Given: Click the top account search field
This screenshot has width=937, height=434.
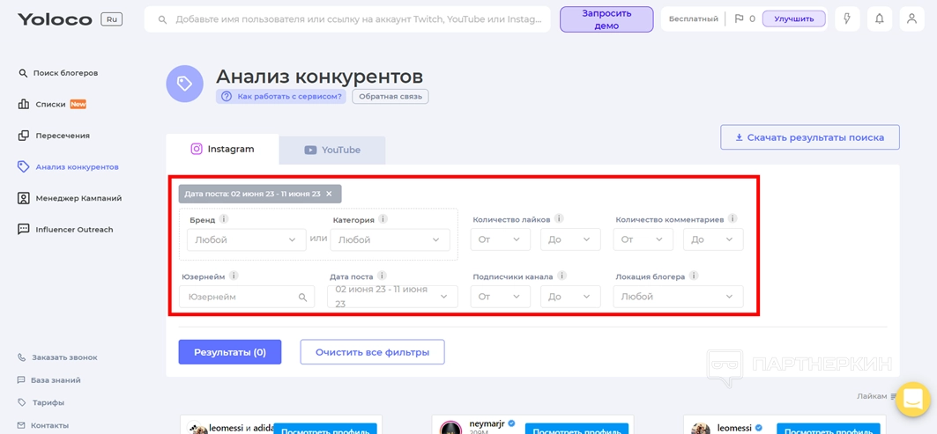Looking at the screenshot, I should tap(347, 19).
